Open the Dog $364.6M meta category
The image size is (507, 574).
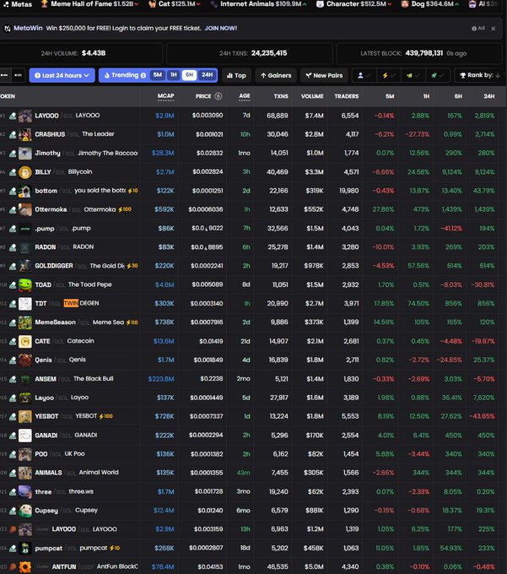(430, 4)
